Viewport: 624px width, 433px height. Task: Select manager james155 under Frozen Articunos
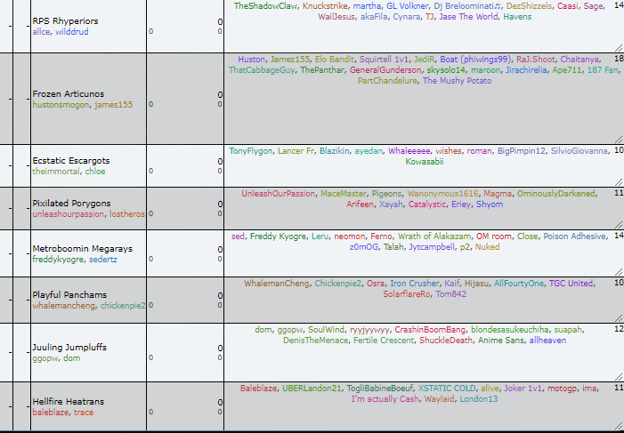[113, 105]
